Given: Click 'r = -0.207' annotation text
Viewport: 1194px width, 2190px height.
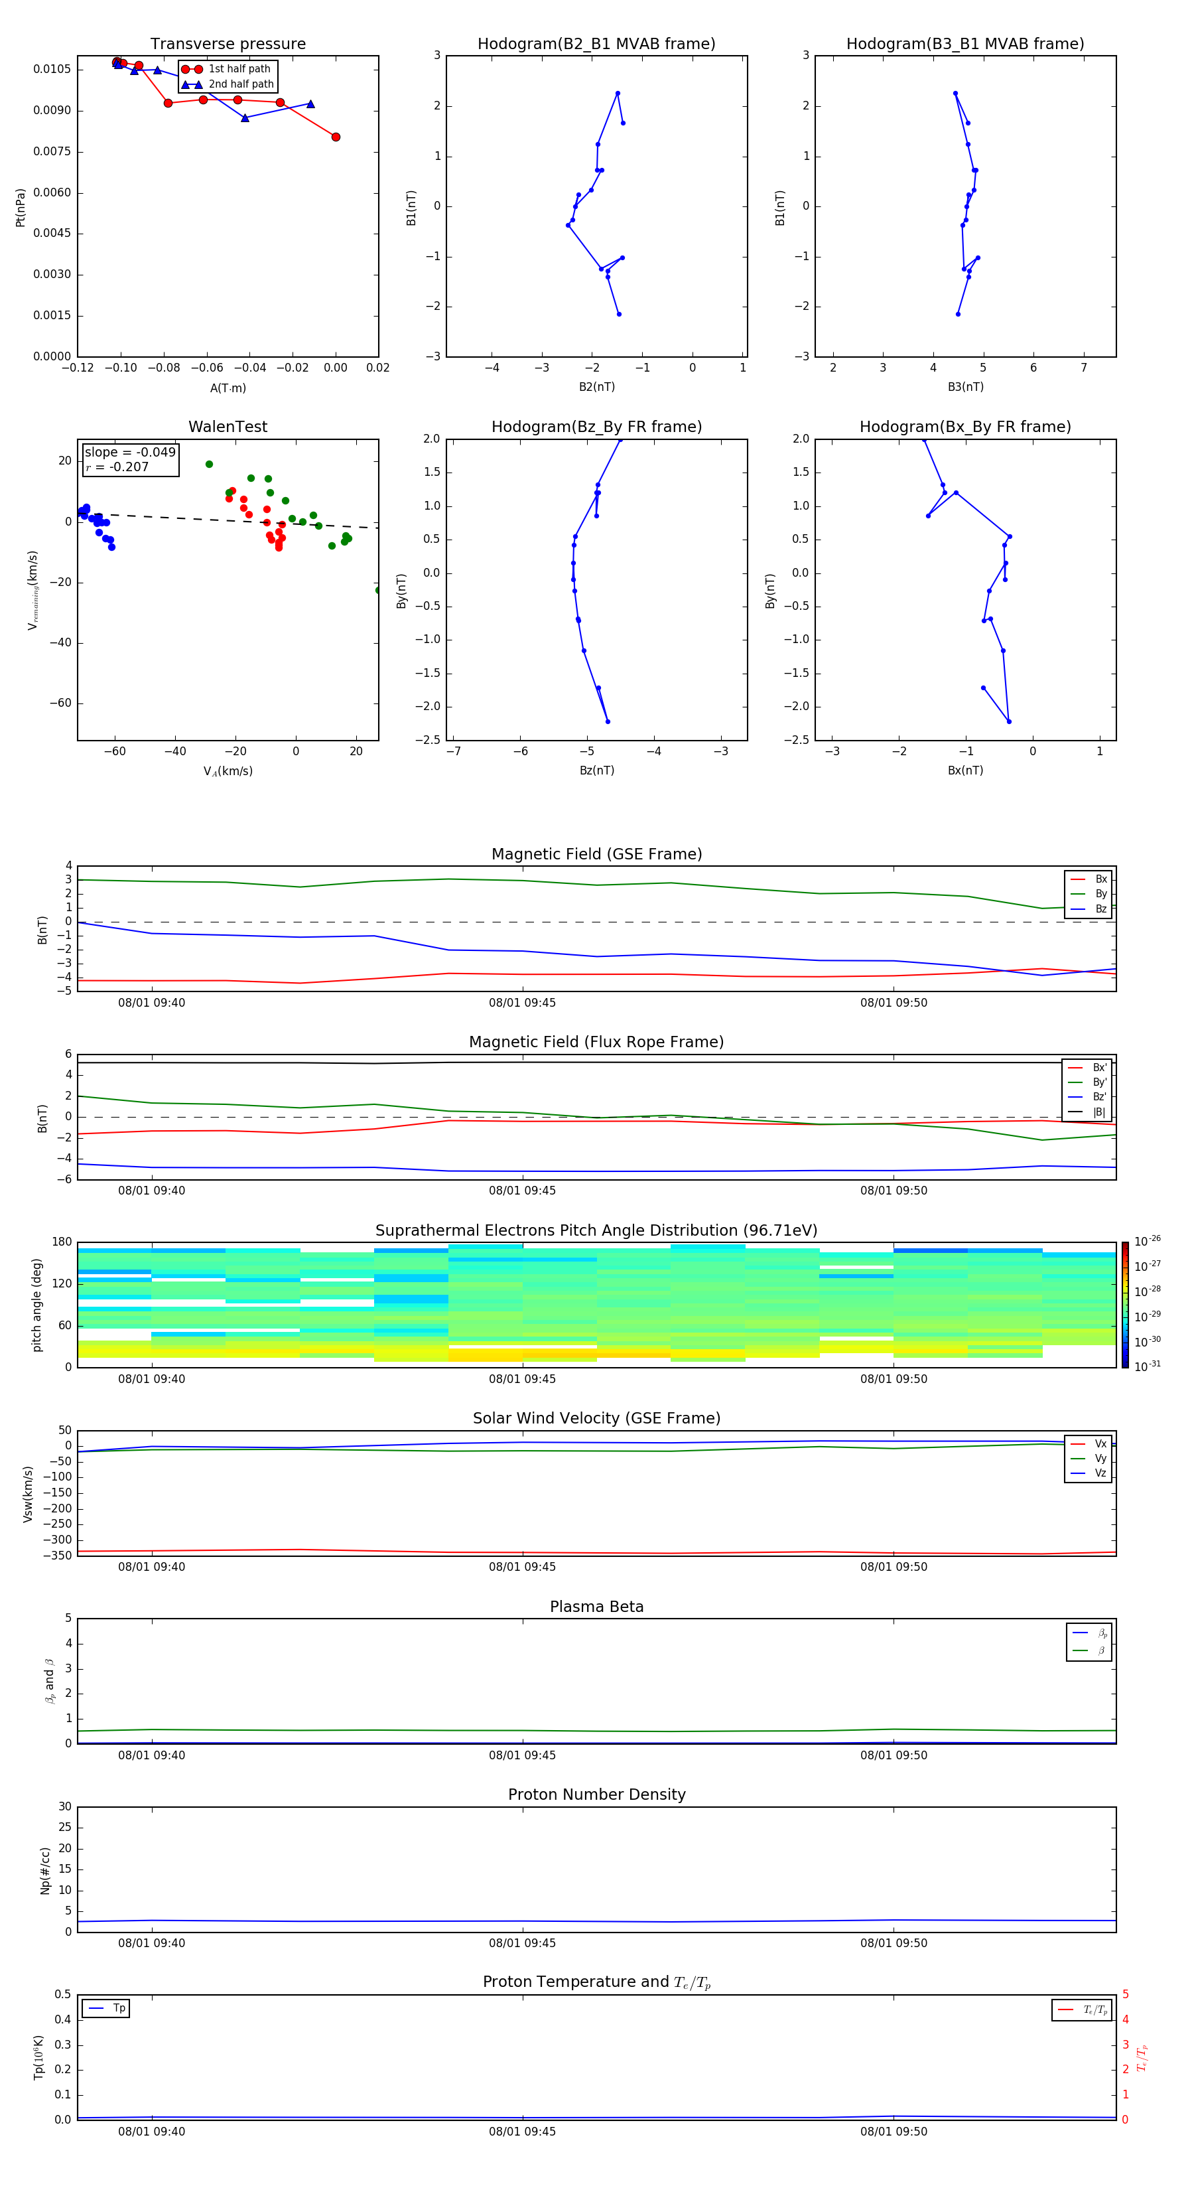Looking at the screenshot, I should (117, 467).
